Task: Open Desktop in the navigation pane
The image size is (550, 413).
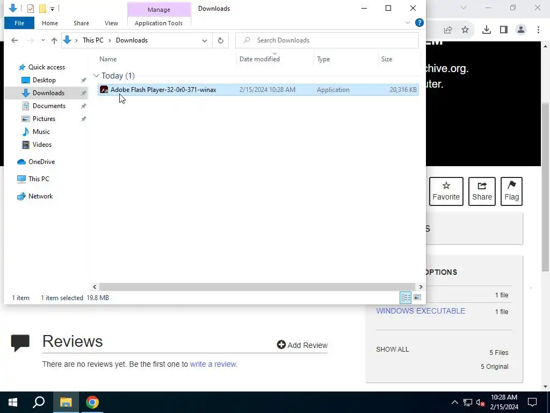Action: [x=44, y=80]
